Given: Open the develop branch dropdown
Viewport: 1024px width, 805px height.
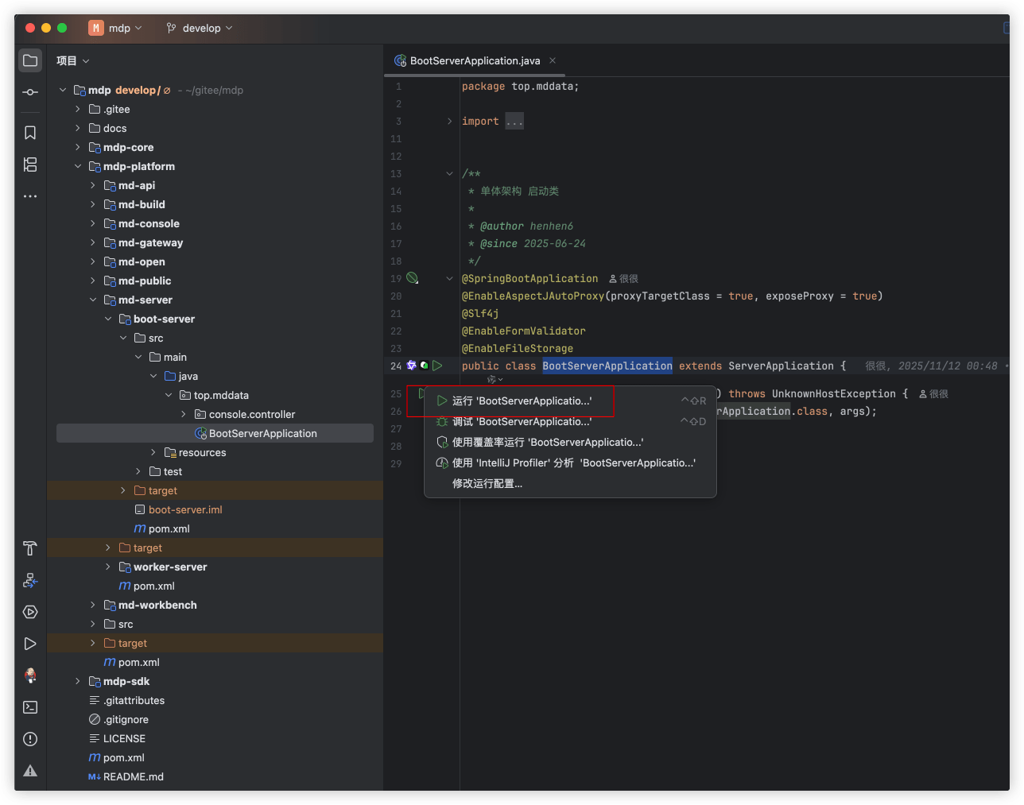Looking at the screenshot, I should (200, 28).
